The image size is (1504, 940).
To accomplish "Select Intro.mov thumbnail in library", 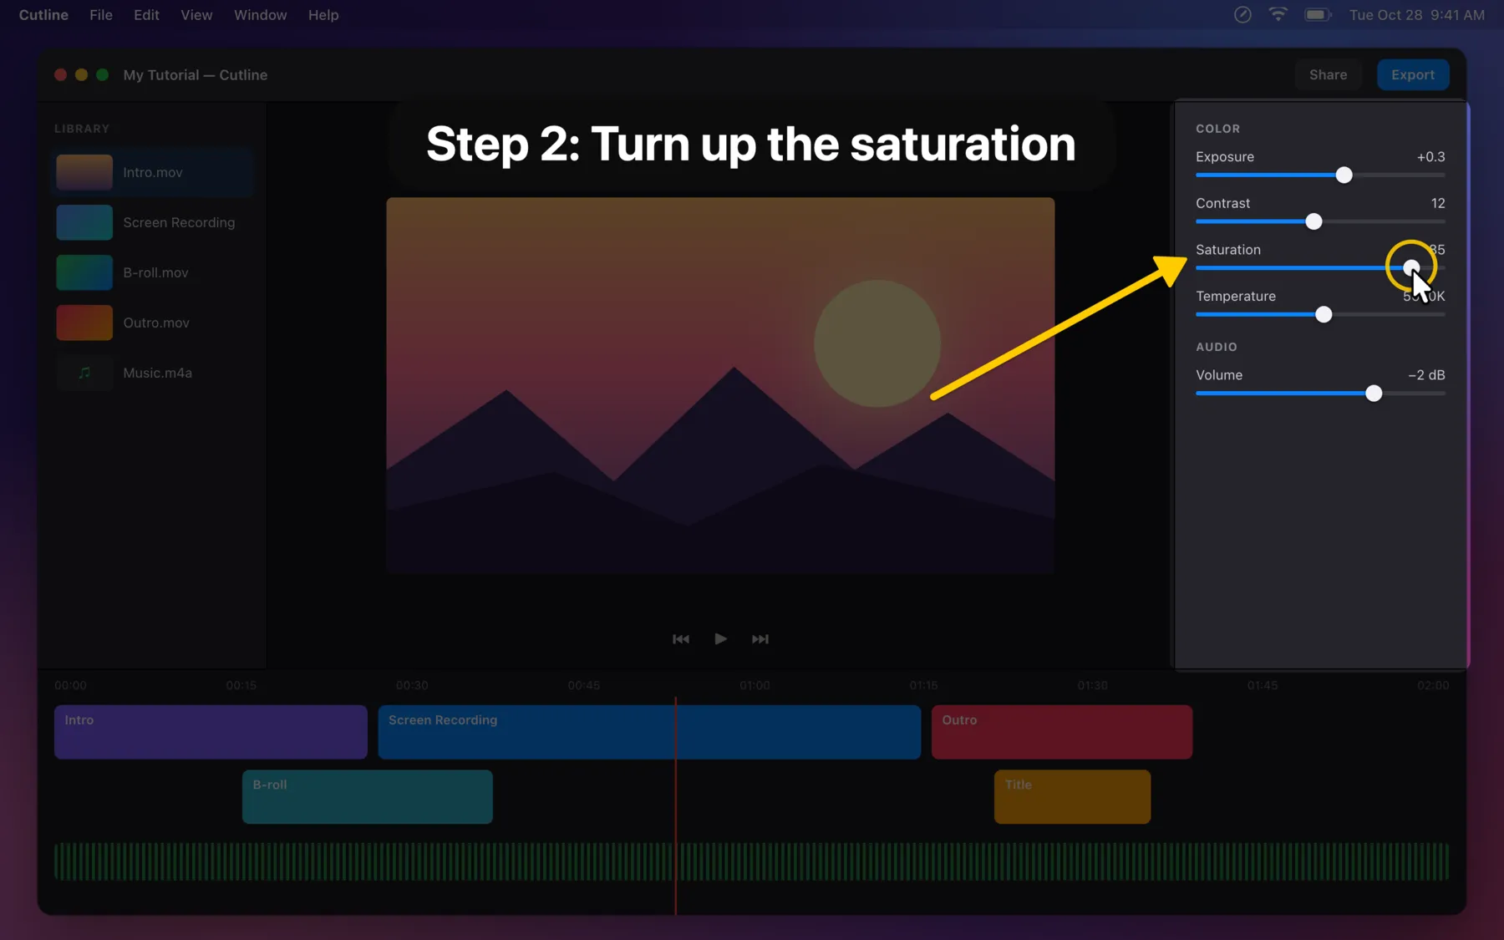I will coord(84,172).
